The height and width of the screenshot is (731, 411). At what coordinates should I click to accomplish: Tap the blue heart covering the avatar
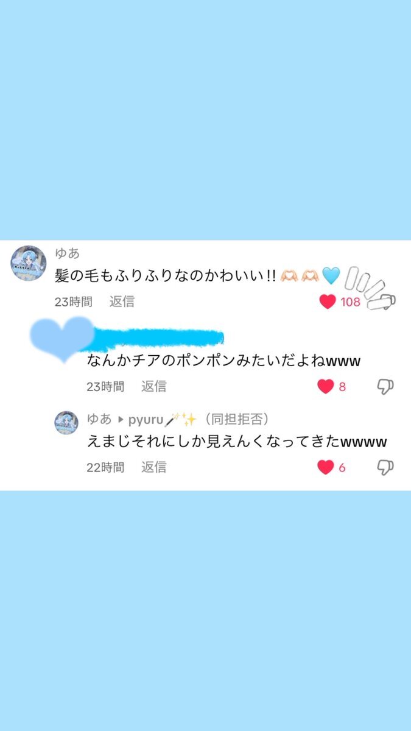point(62,339)
